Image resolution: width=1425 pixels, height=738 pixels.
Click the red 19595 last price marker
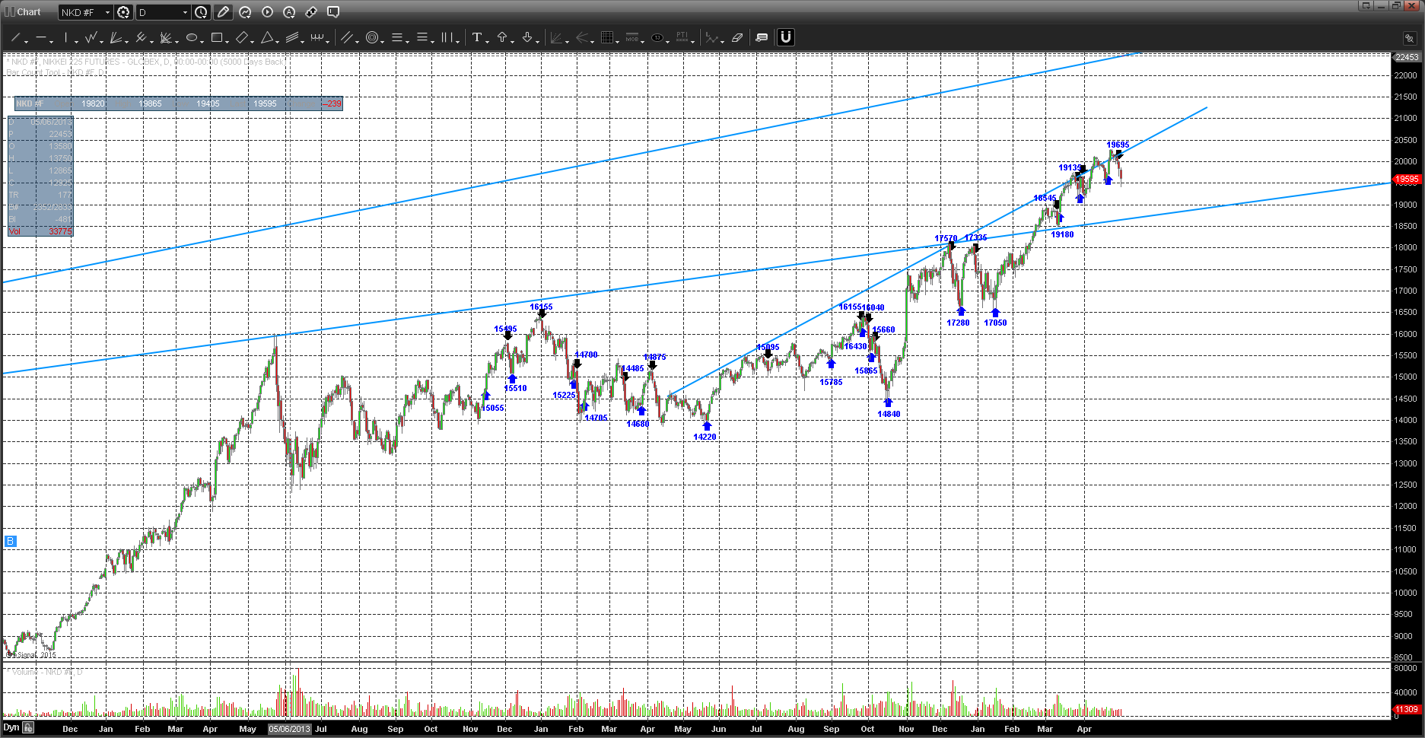tap(1406, 180)
